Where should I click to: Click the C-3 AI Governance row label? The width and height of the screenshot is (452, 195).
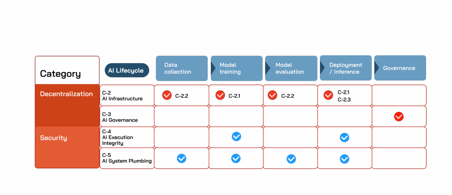[127, 117]
